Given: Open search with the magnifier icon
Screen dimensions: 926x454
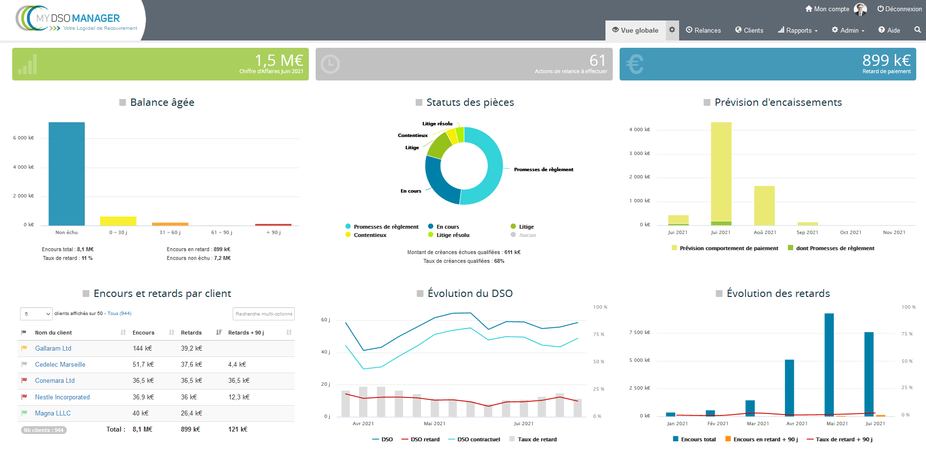Looking at the screenshot, I should [x=917, y=30].
